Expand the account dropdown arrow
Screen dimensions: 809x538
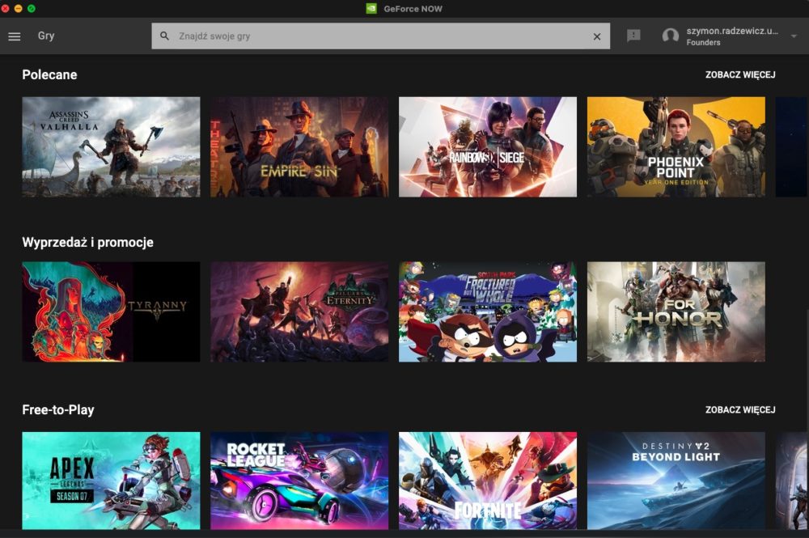pyautogui.click(x=794, y=36)
